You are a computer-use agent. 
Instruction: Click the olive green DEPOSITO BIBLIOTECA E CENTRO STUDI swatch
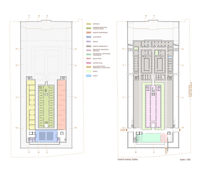(89, 28)
